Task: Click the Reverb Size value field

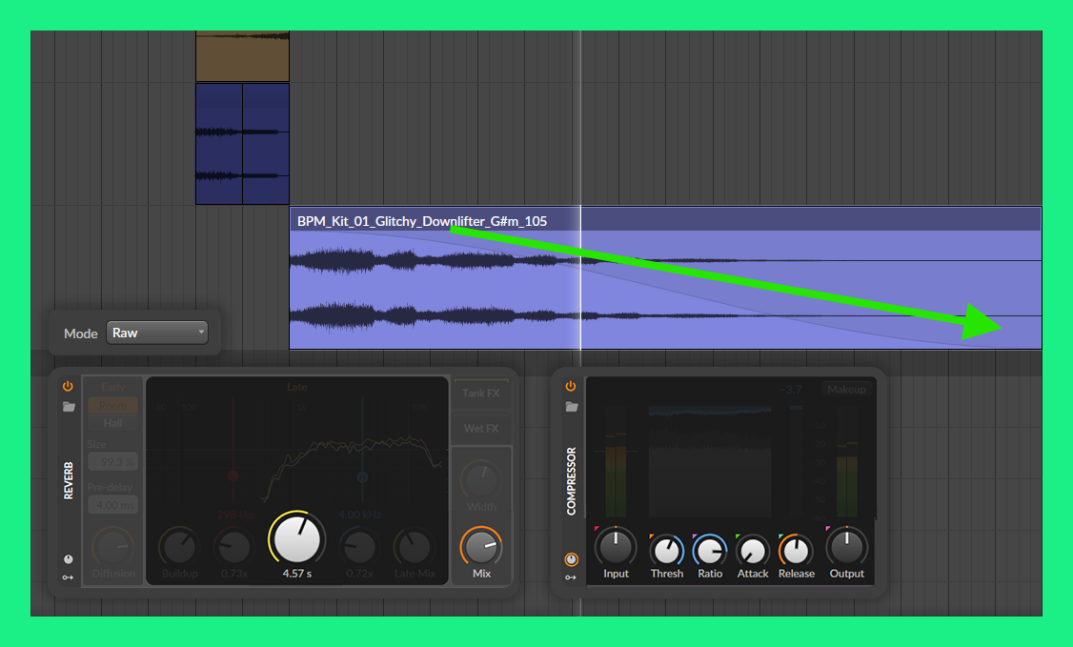Action: pos(113,461)
